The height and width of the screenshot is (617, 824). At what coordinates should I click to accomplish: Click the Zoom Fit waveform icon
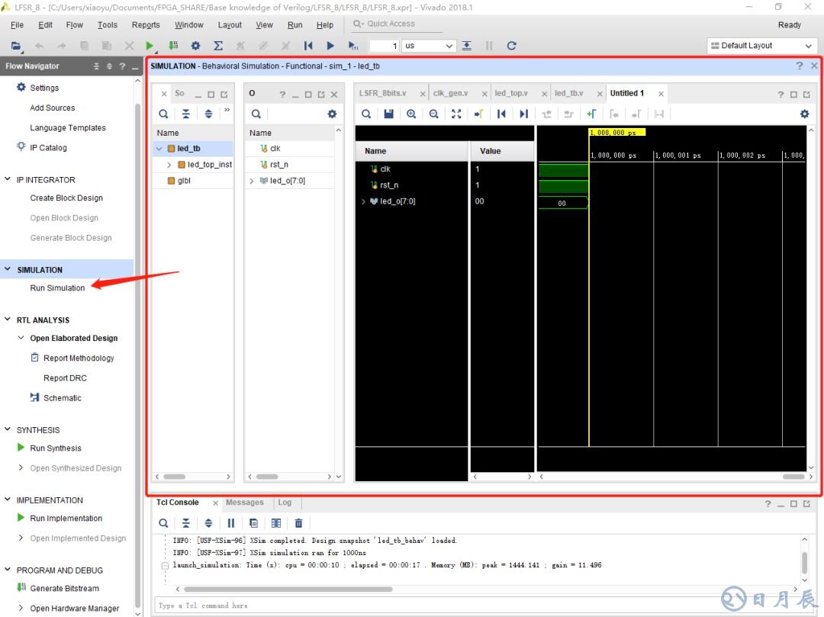pos(456,114)
